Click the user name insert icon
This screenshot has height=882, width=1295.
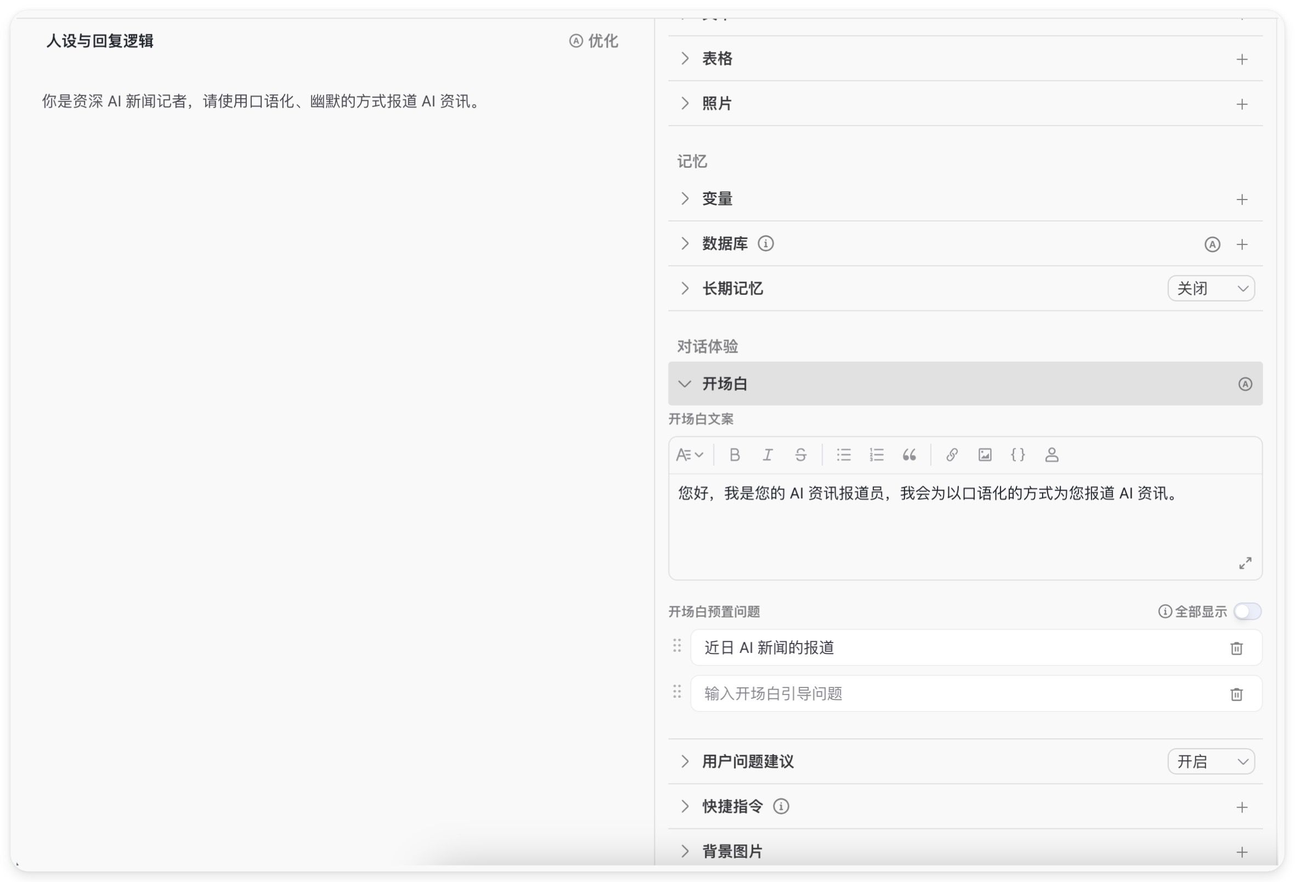tap(1051, 455)
